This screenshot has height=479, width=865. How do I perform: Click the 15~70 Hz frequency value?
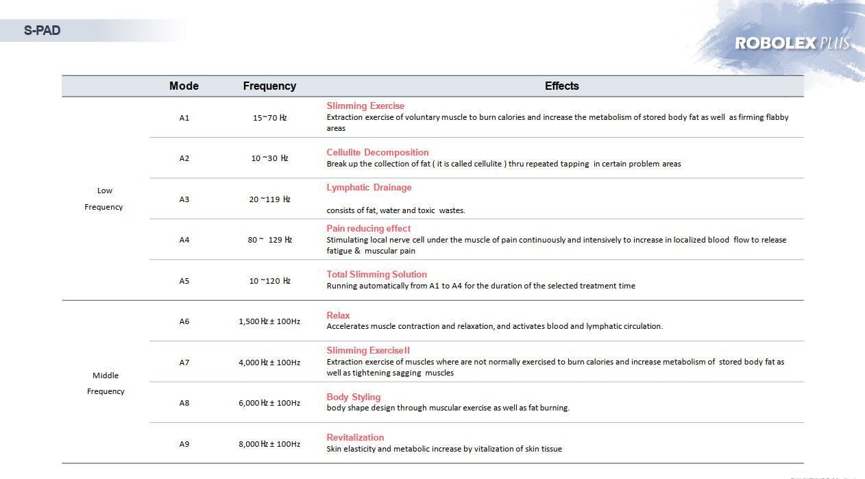pos(269,118)
